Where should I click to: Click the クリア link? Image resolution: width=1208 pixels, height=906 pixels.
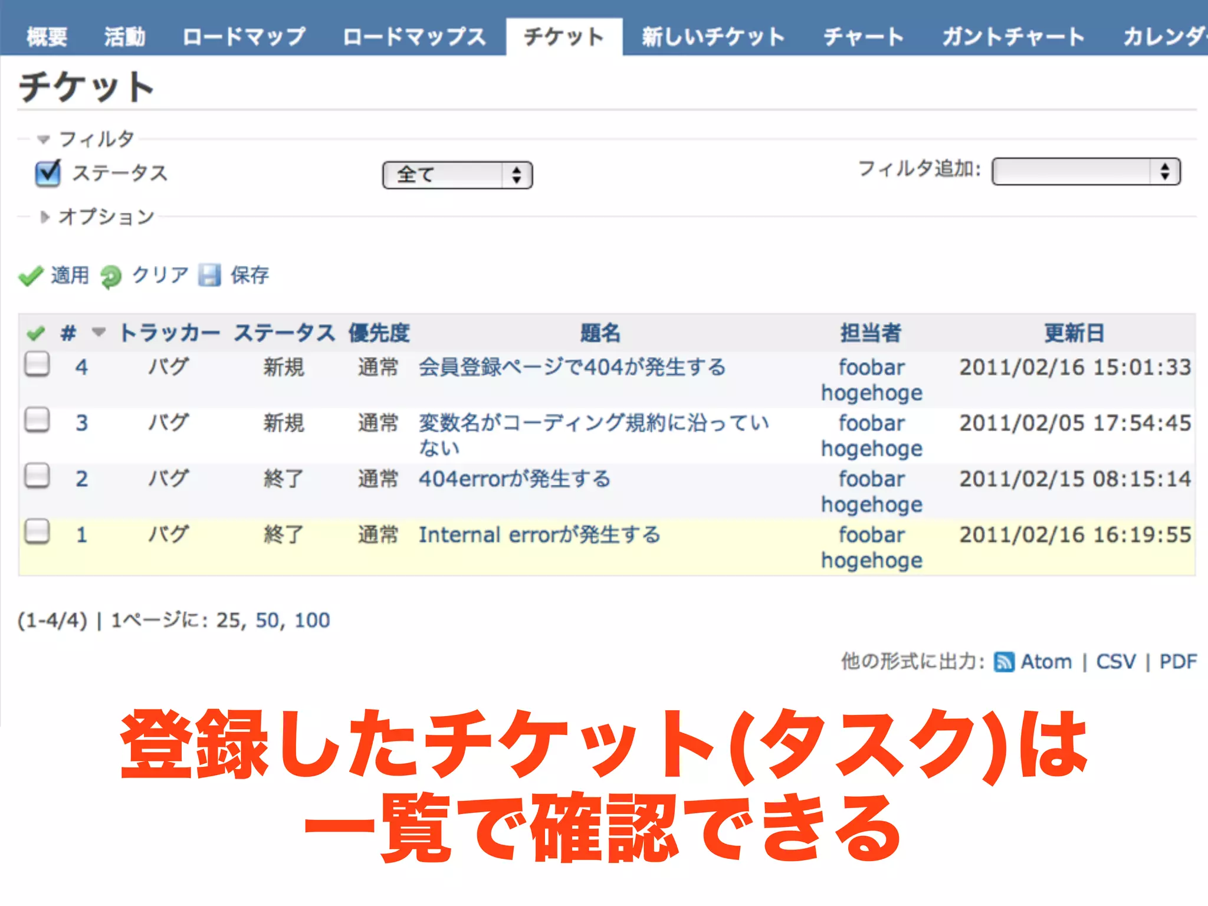pos(160,275)
